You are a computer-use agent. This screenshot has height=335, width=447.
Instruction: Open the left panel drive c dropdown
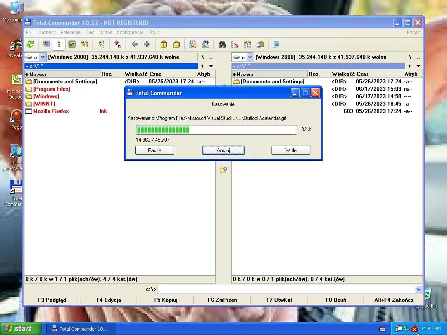click(42, 57)
